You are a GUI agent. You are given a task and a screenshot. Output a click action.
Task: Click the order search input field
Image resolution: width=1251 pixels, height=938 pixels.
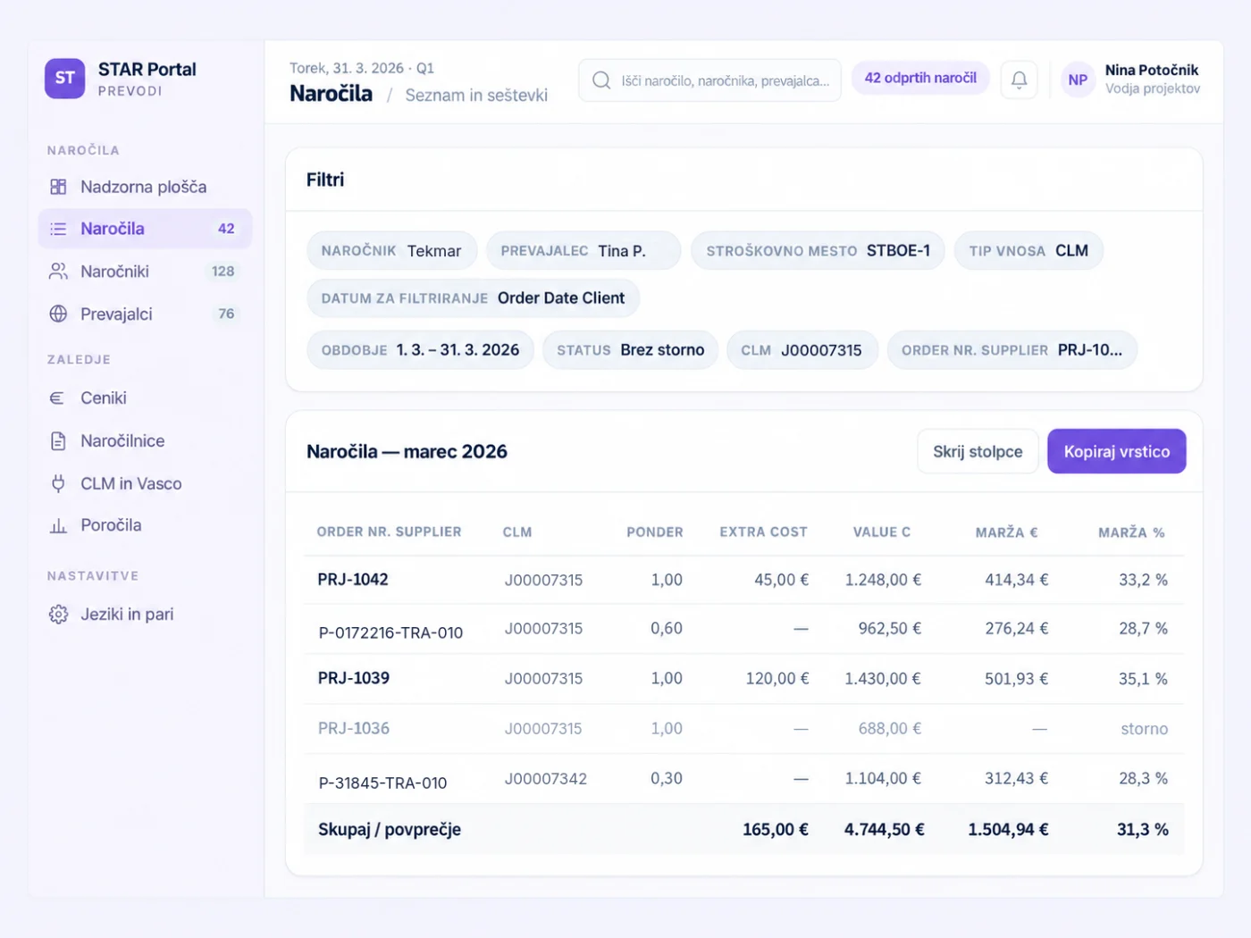click(x=709, y=80)
